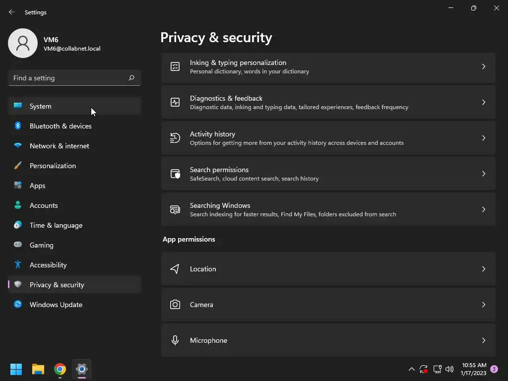Expand the Diagnostics & feedback chevron
This screenshot has height=381, width=508.
coord(484,102)
